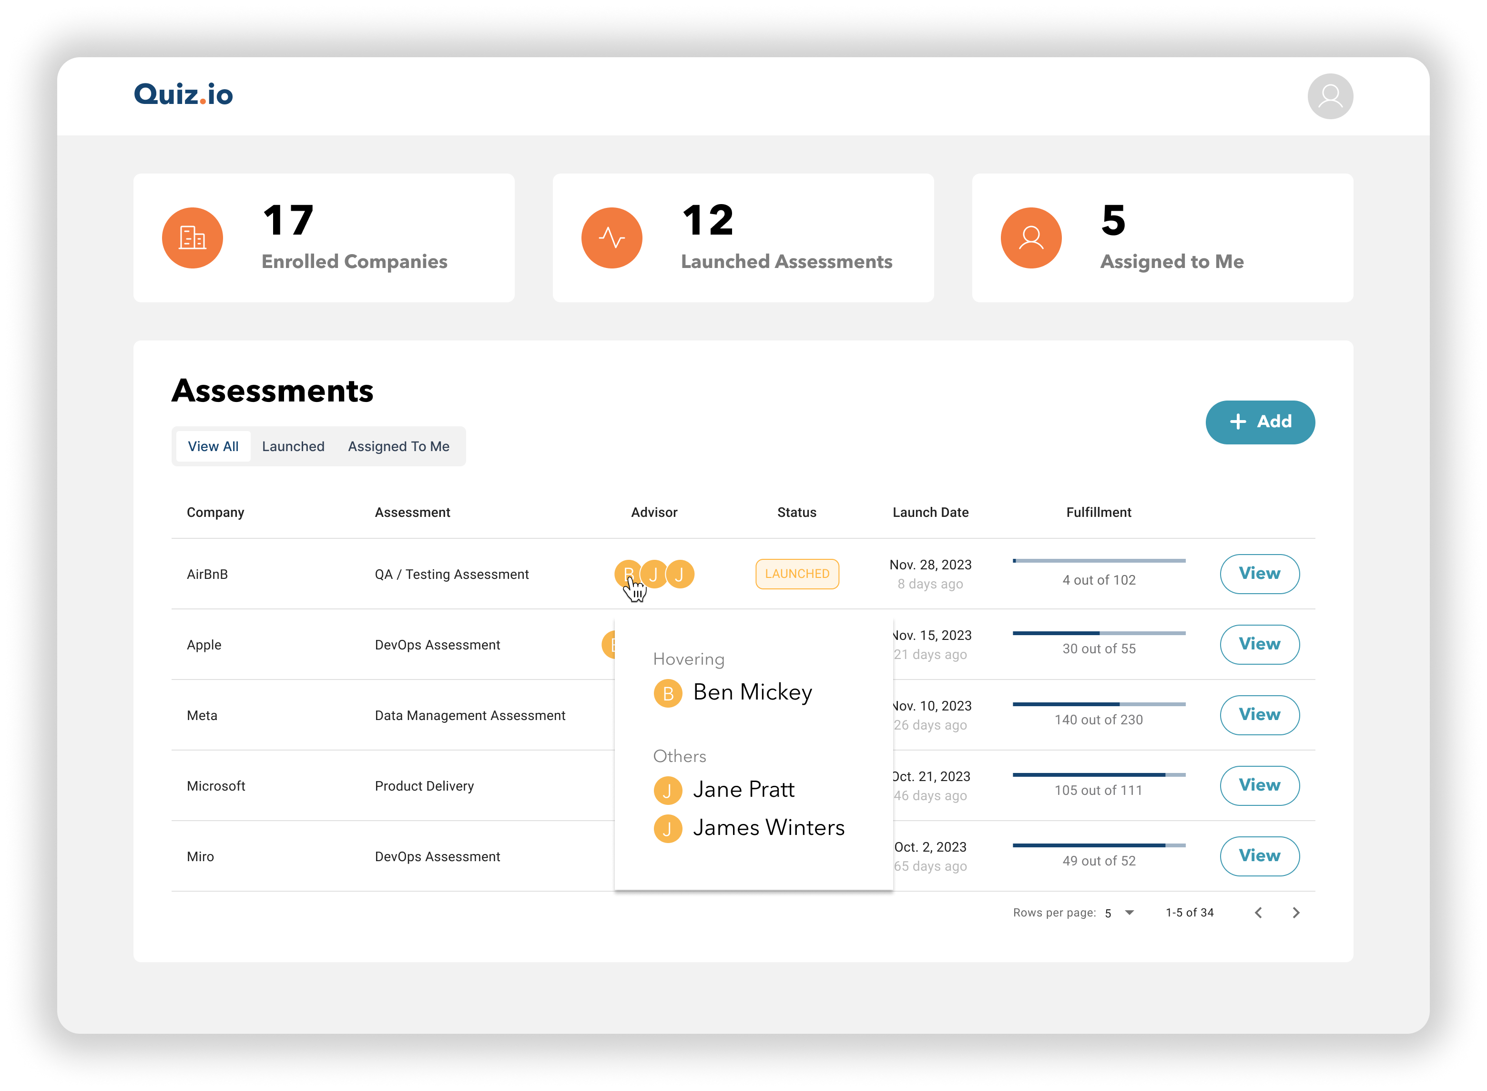Screen dimensions: 1487x1091
Task: Open View for the AirBnB assessment
Action: (x=1259, y=574)
